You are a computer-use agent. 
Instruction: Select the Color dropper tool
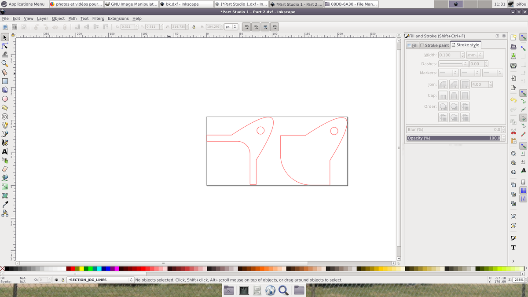tap(5, 205)
